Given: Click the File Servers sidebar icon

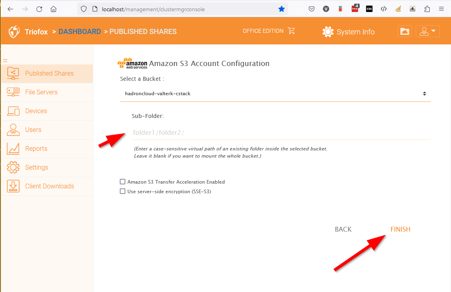Looking at the screenshot, I should [13, 92].
